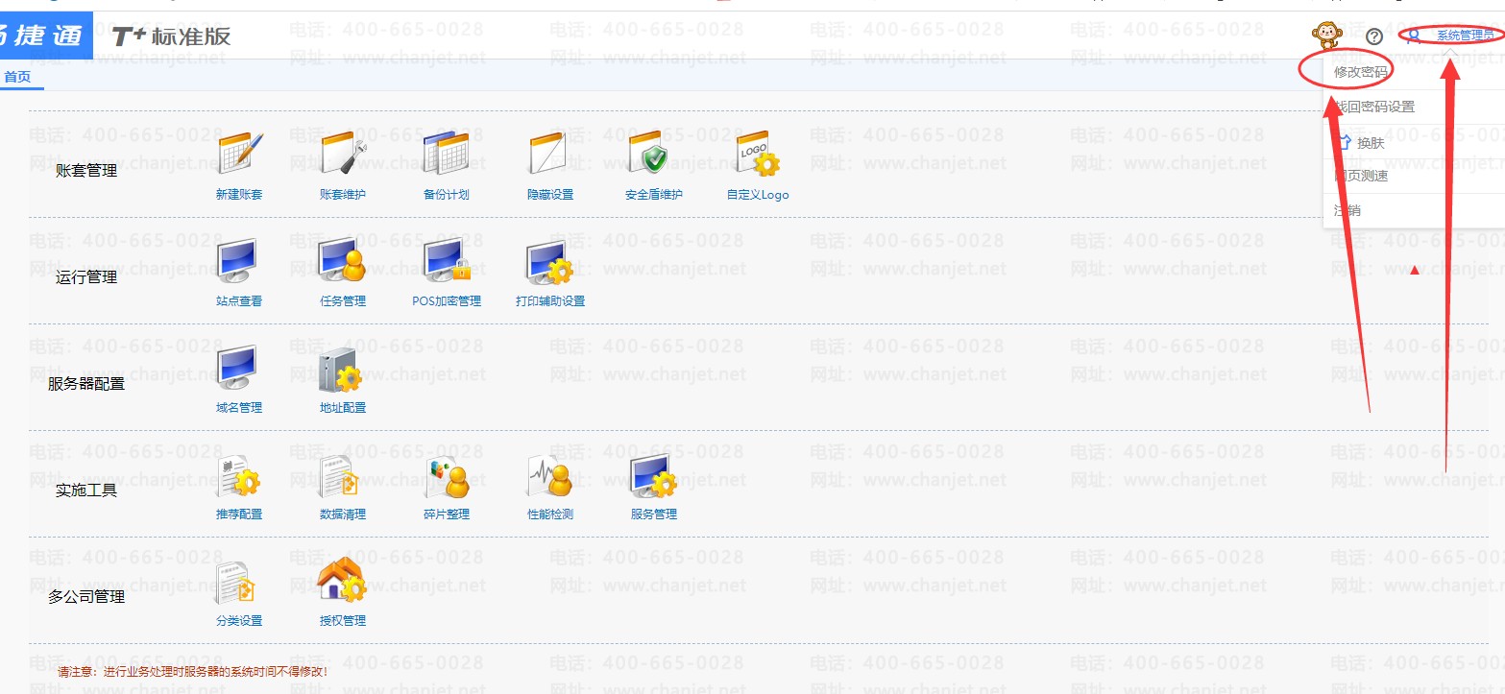The width and height of the screenshot is (1505, 694).
Task: Click the 实施工具 section label
Action: coord(86,491)
